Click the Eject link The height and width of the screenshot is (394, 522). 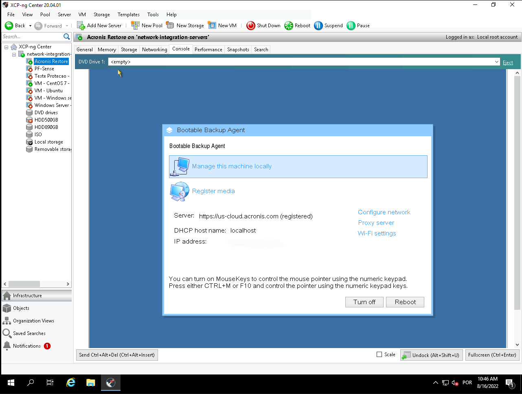tap(508, 62)
